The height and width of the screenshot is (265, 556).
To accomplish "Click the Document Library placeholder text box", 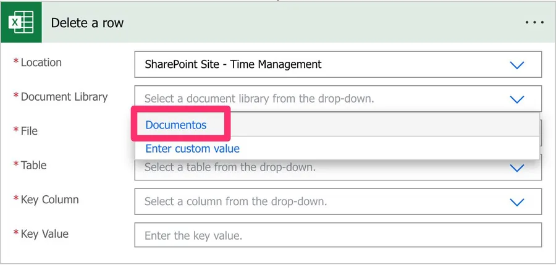I will [259, 99].
